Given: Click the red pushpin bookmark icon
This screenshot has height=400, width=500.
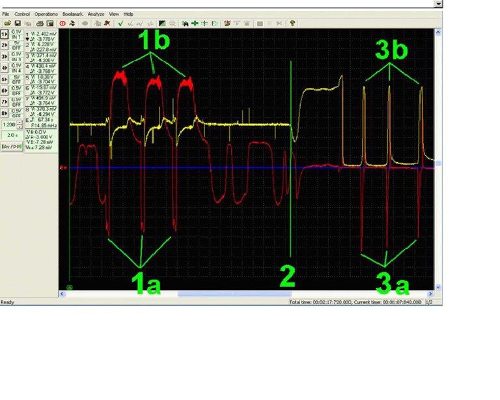Looking at the screenshot, I should (x=107, y=23).
